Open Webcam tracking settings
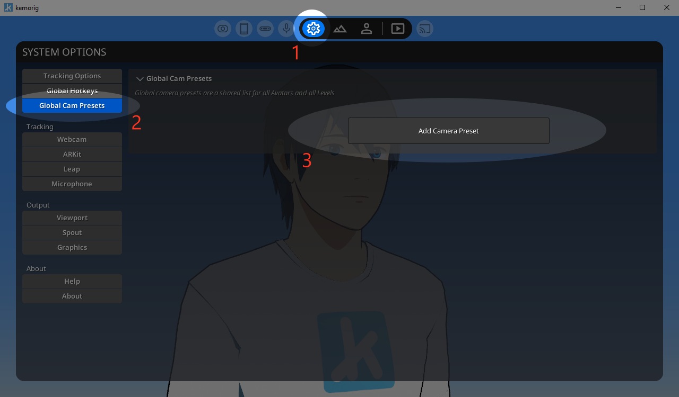The height and width of the screenshot is (397, 679). click(72, 139)
